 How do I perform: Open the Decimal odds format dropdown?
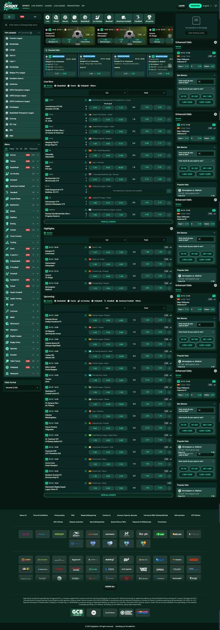coord(22,388)
